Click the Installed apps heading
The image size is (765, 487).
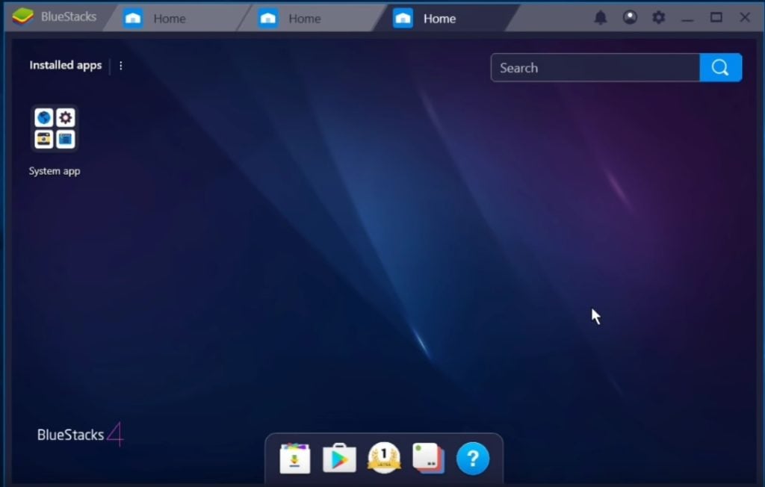pos(65,65)
